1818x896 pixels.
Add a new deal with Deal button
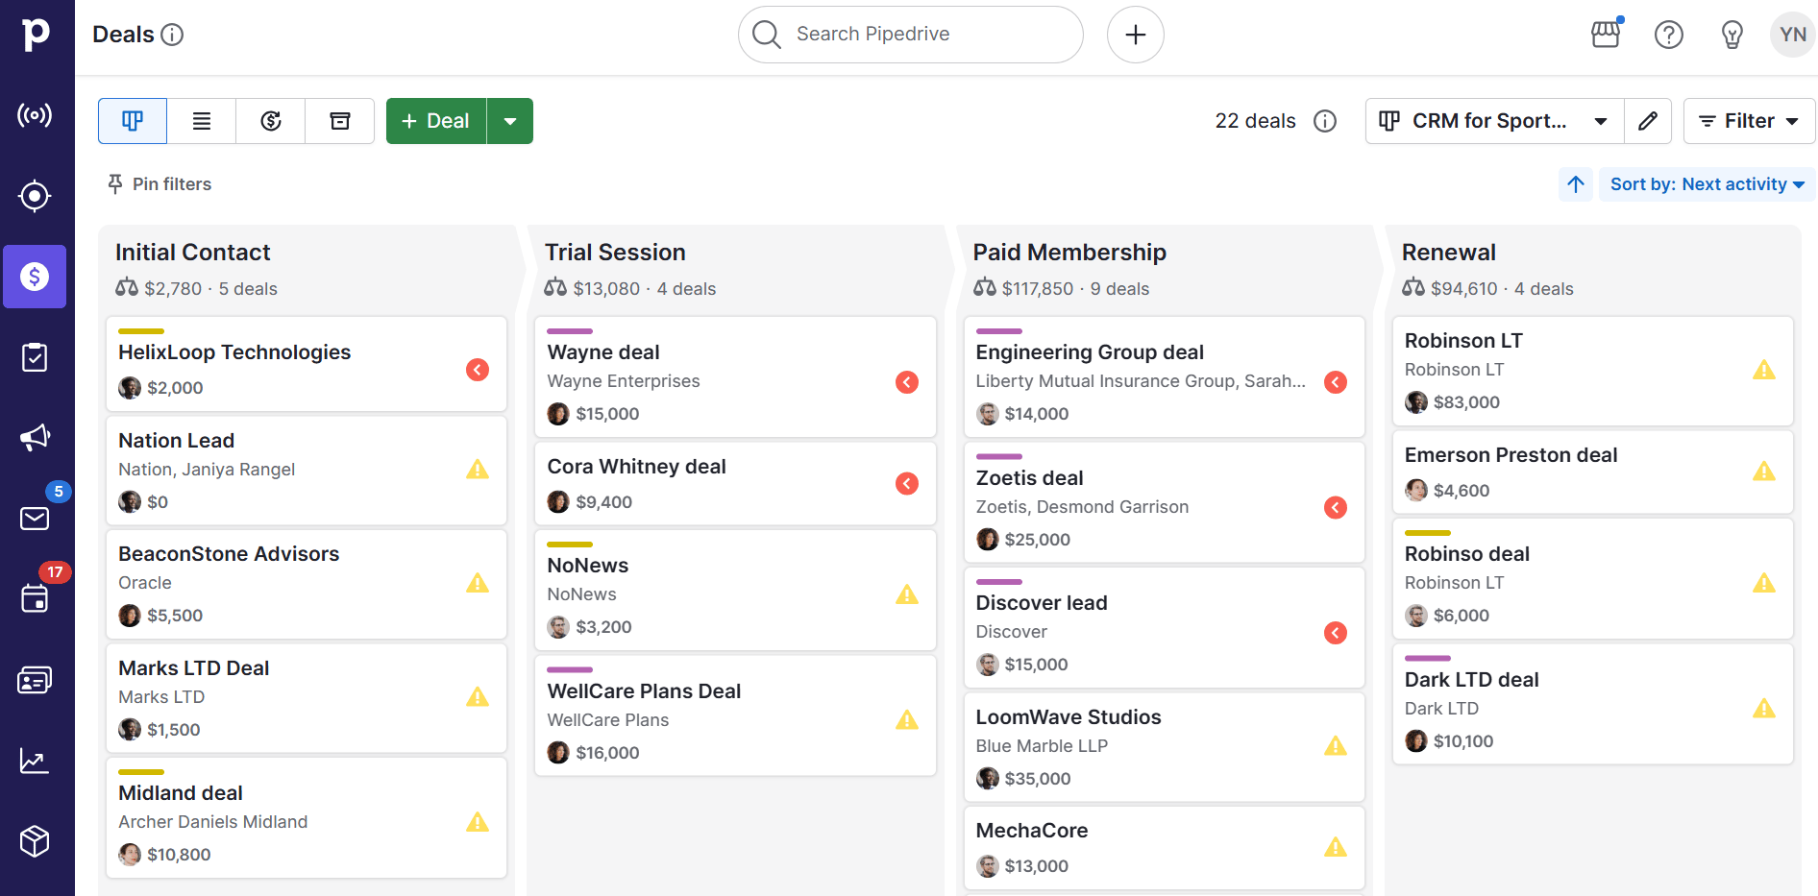click(436, 121)
